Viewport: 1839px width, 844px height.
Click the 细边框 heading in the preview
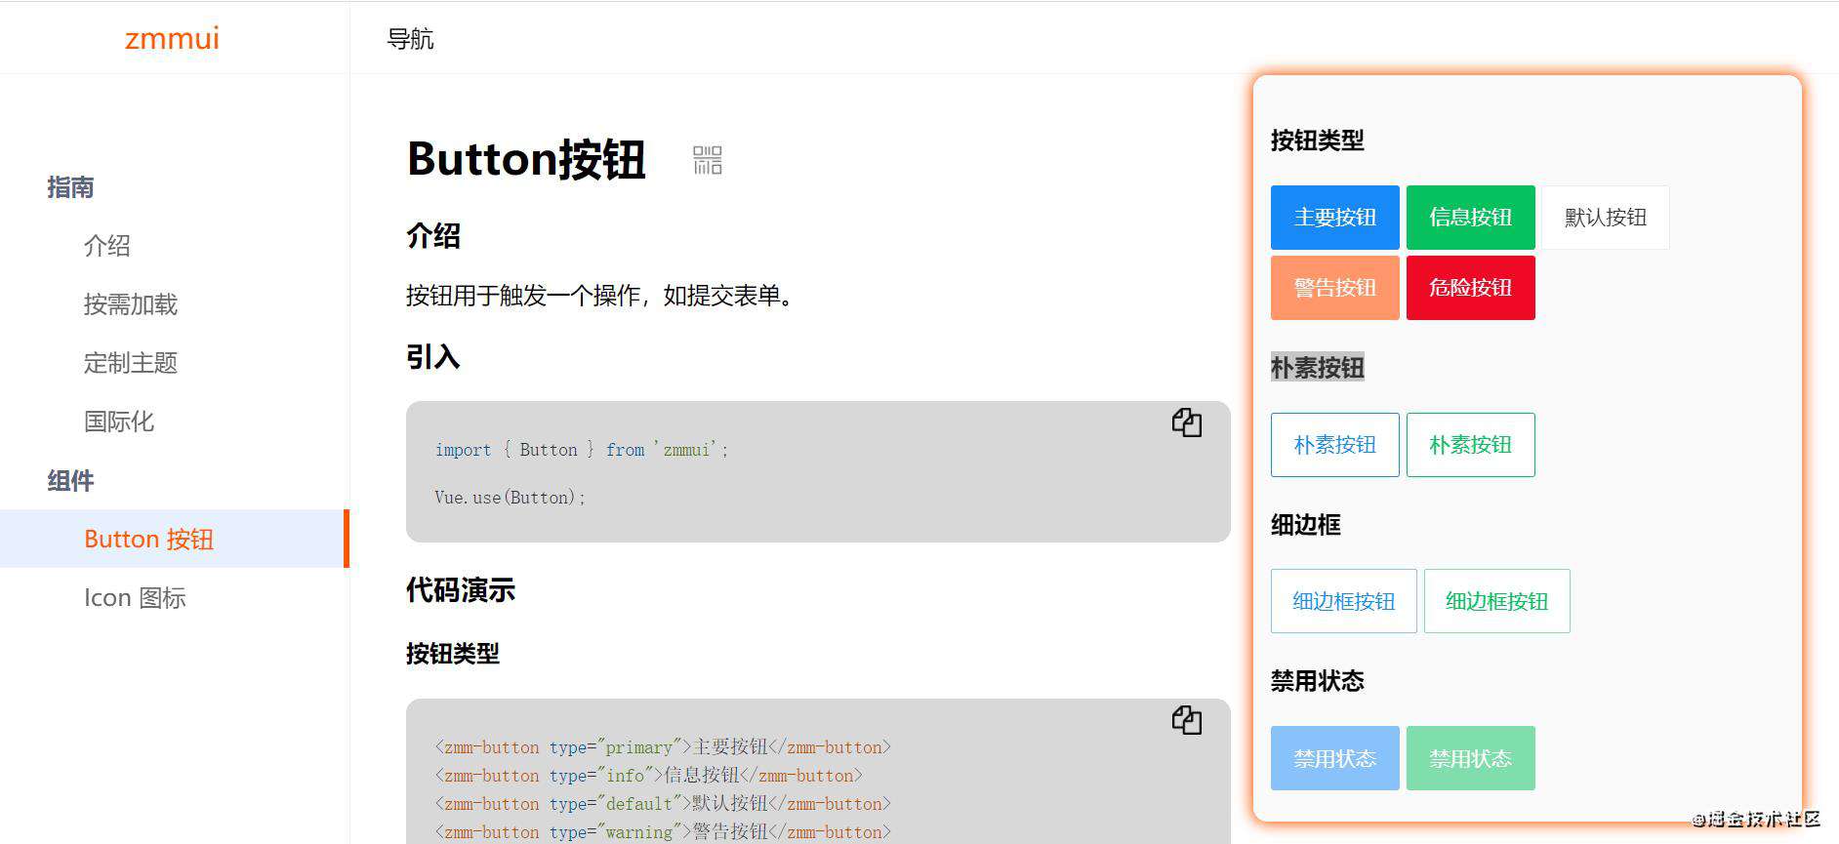[1306, 525]
